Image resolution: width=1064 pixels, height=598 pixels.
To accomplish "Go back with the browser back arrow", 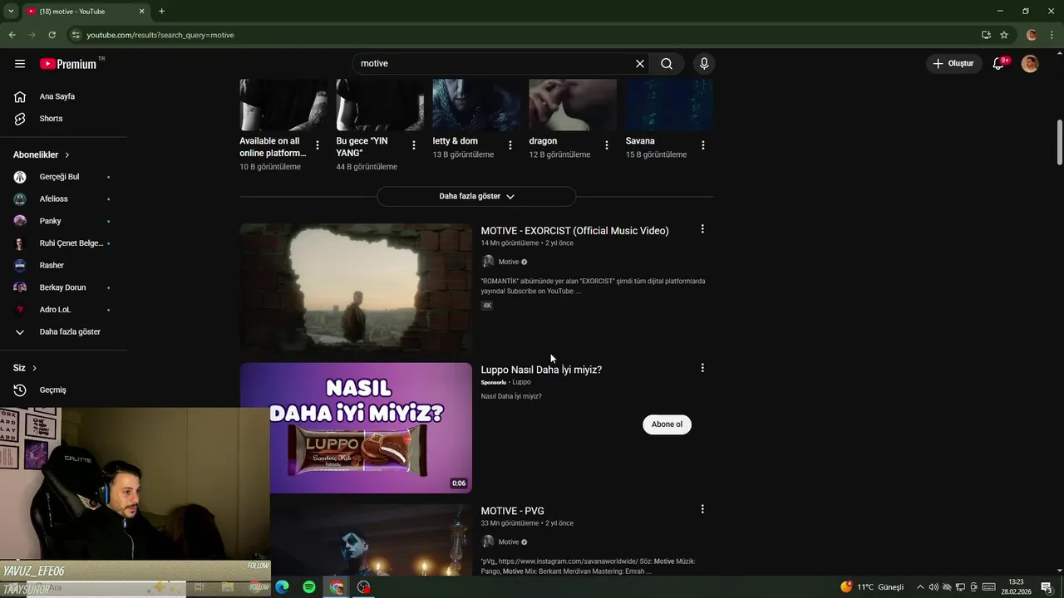I will click(12, 35).
